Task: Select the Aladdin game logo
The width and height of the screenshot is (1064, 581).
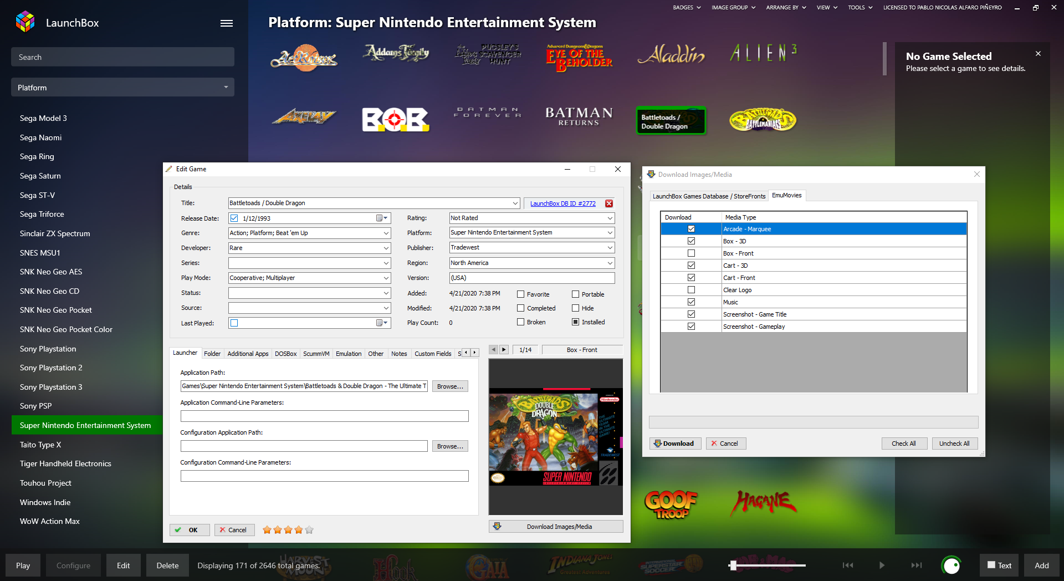Action: (671, 54)
